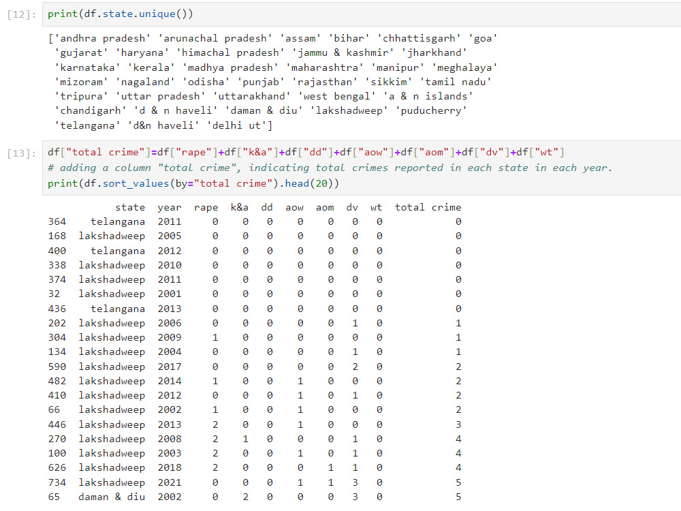Screen dimensions: 681x511
Task: Click 'jammu & kashmir' in the output
Action: [x=343, y=52]
